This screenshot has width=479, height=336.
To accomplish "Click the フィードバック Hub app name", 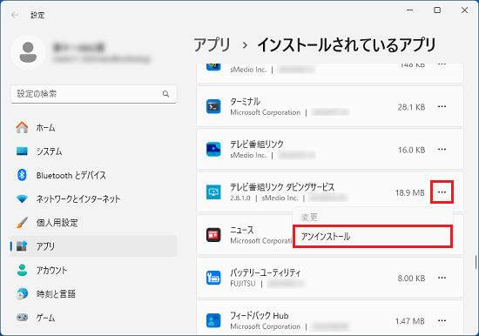I will coord(260,315).
